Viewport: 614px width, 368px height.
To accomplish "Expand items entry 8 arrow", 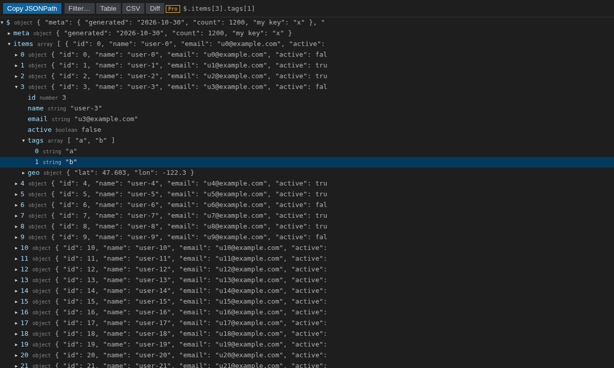I will pyautogui.click(x=16, y=226).
